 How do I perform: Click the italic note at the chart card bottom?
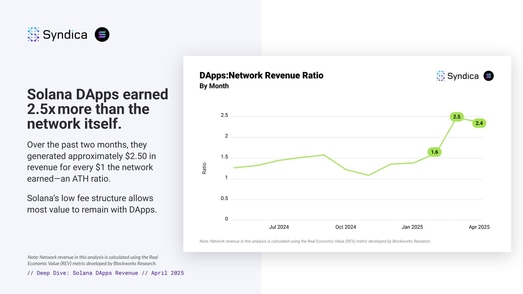coord(315,241)
